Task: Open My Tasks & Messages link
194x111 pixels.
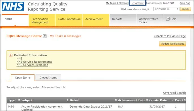Action: tap(117, 3)
